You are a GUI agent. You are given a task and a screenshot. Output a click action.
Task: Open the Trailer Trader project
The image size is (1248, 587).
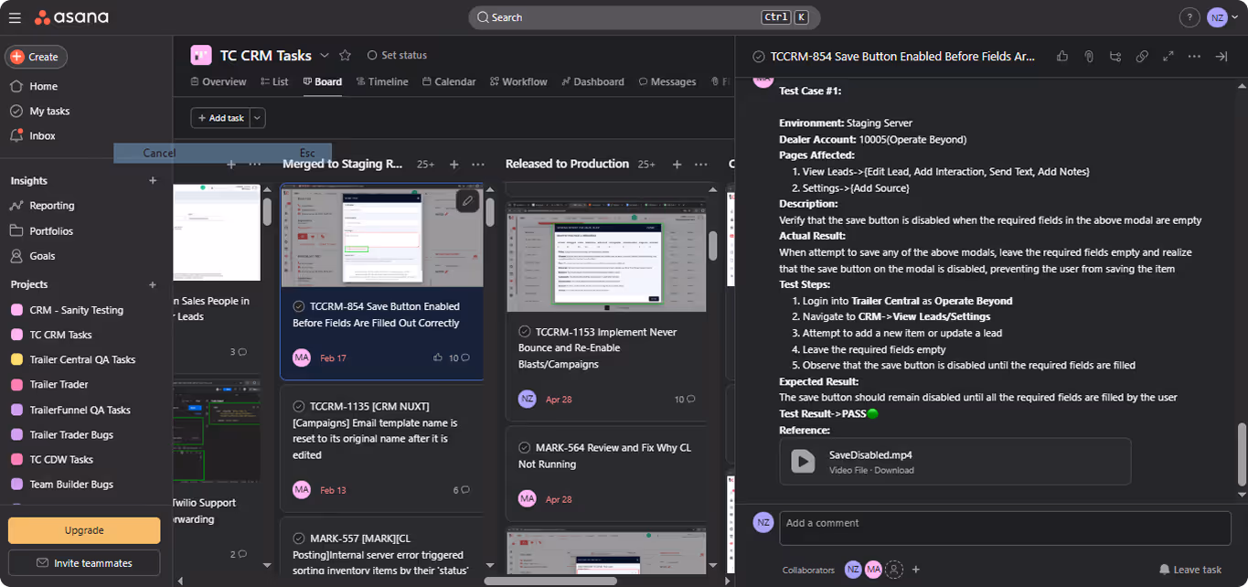click(59, 384)
